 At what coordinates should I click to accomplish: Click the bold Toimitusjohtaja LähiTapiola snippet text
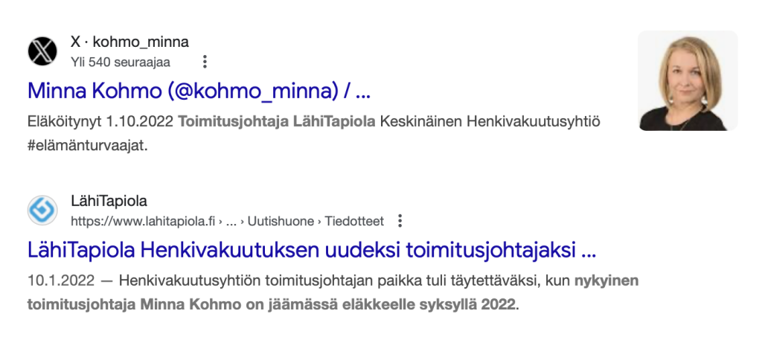coord(277,121)
